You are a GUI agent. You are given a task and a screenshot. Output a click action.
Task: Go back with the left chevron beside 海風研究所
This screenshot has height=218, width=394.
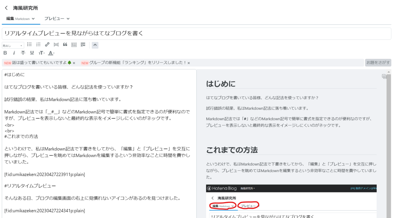[x=6, y=8]
